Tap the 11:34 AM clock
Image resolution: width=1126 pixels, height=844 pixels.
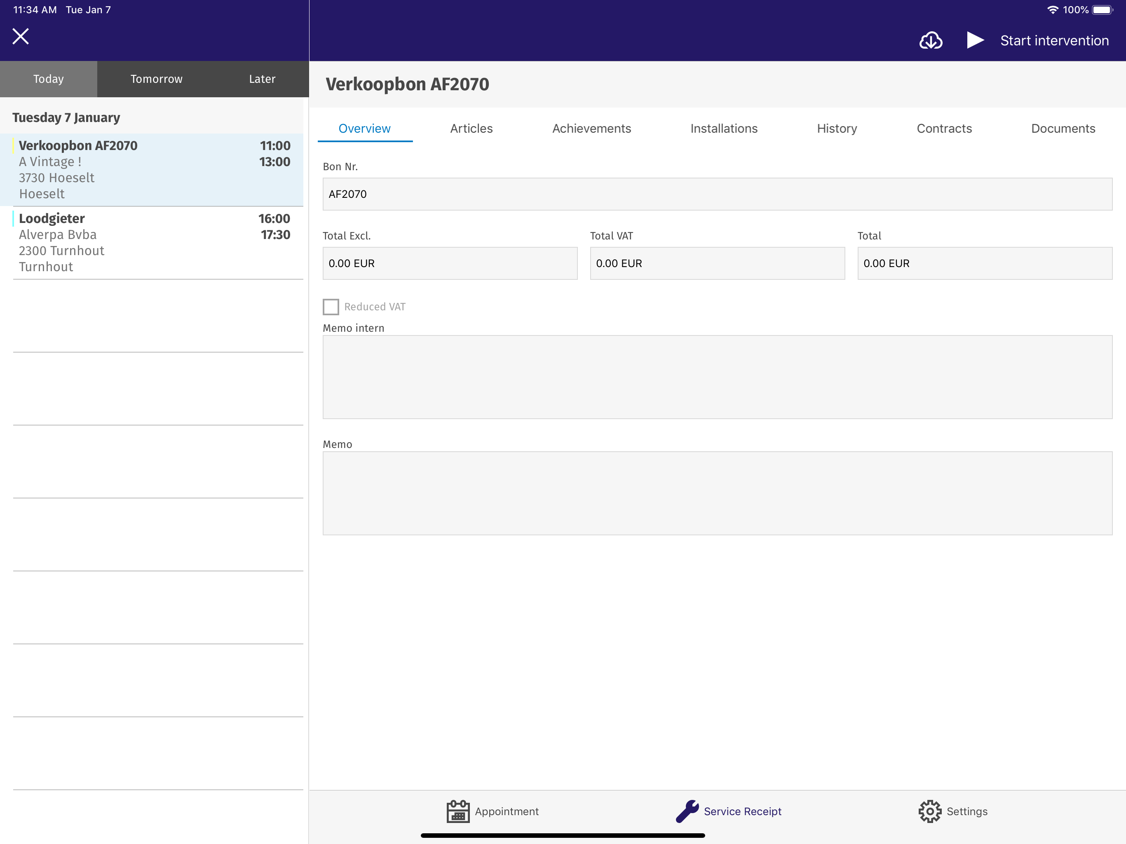click(x=35, y=9)
